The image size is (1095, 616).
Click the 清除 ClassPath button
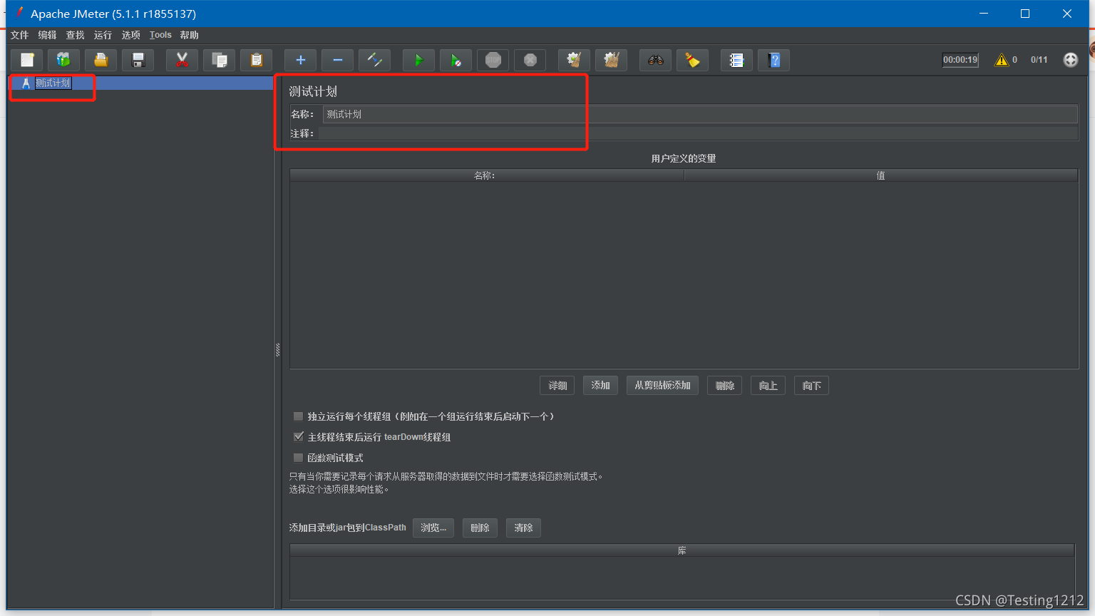pyautogui.click(x=523, y=528)
